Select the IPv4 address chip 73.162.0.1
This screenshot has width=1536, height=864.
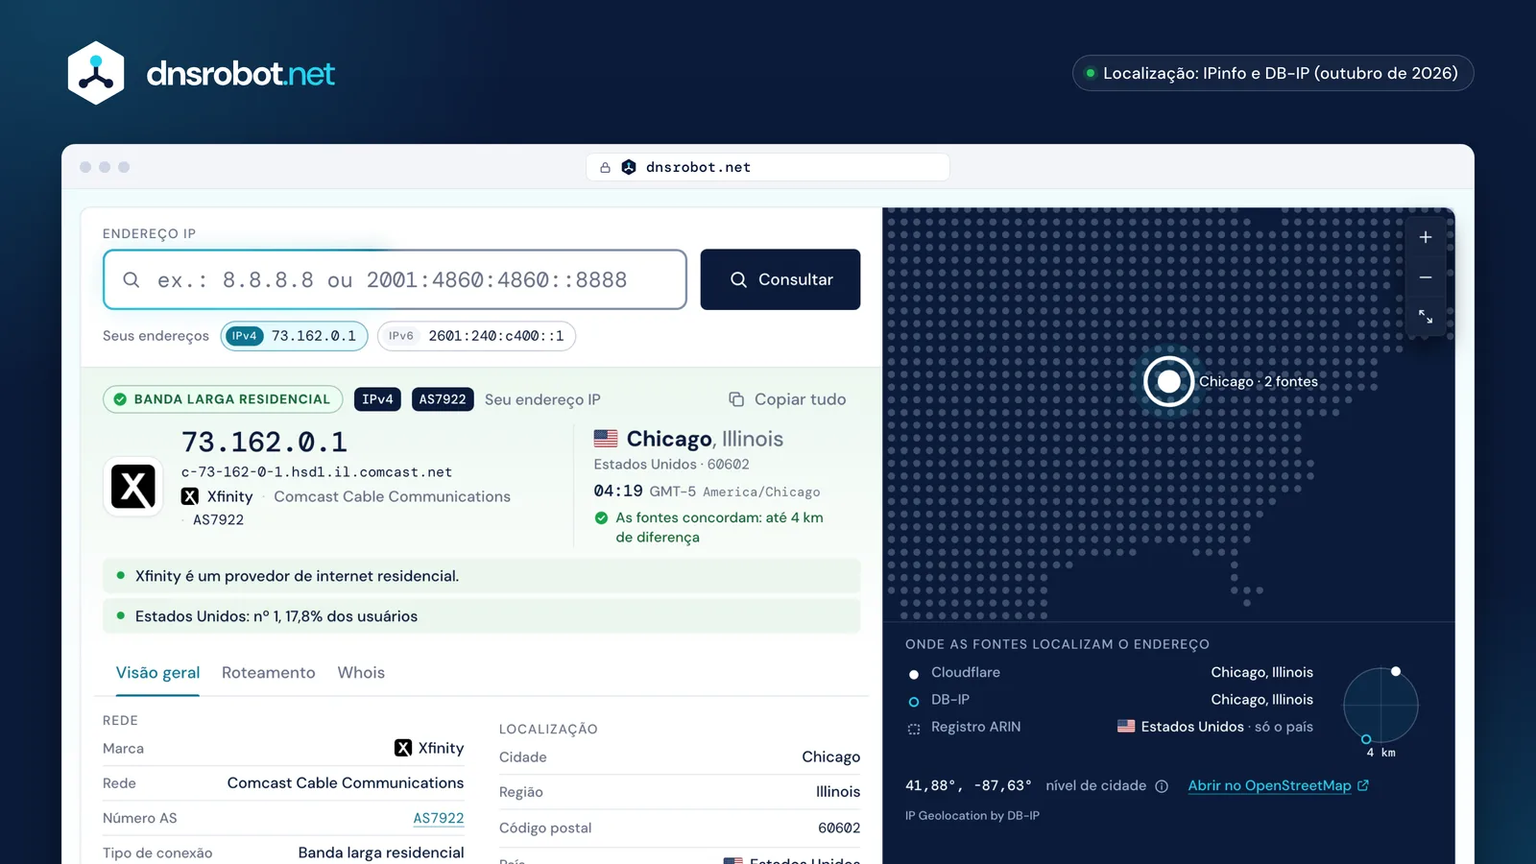295,336
